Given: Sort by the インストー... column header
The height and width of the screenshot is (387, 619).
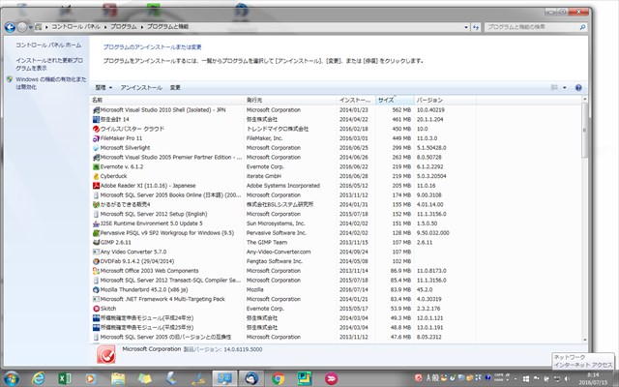Looking at the screenshot, I should (x=357, y=100).
